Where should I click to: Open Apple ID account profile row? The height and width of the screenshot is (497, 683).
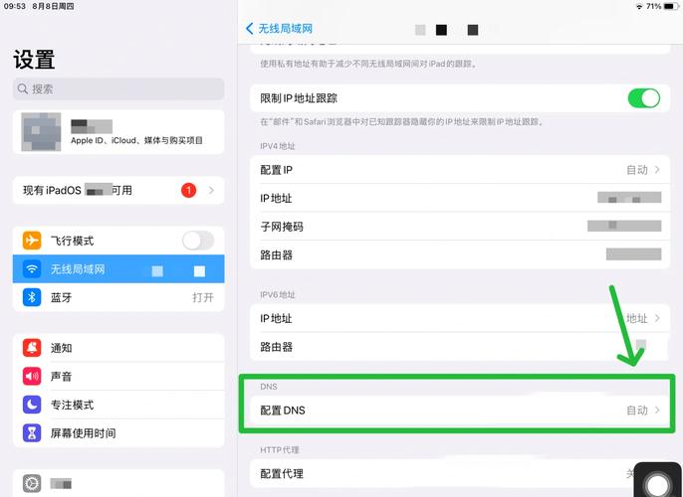click(x=118, y=132)
